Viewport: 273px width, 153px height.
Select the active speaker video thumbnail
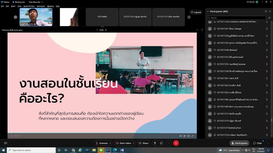tap(36, 17)
